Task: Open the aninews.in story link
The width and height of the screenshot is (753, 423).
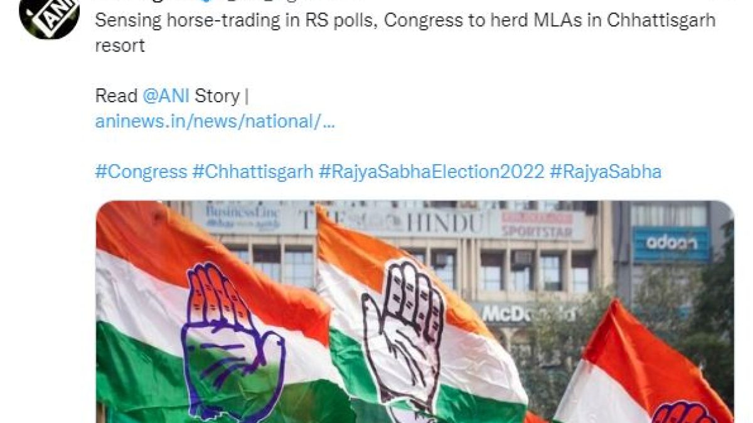Action: [x=215, y=122]
